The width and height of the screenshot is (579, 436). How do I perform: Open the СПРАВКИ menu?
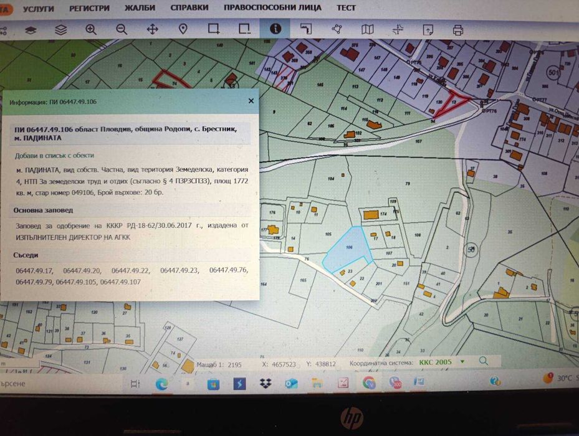pyautogui.click(x=189, y=7)
